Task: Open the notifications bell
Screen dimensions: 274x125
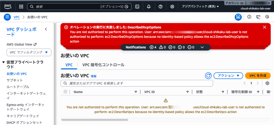Action: (149, 7)
